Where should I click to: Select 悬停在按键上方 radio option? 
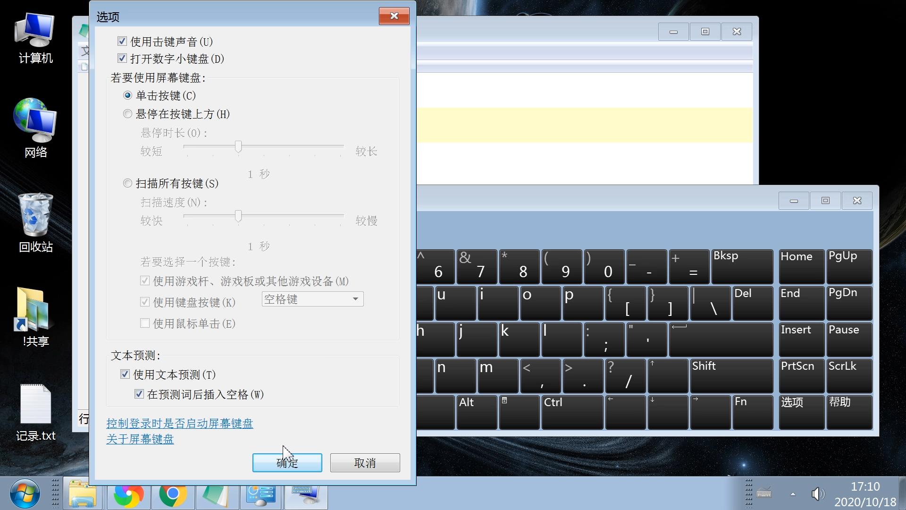pos(127,114)
